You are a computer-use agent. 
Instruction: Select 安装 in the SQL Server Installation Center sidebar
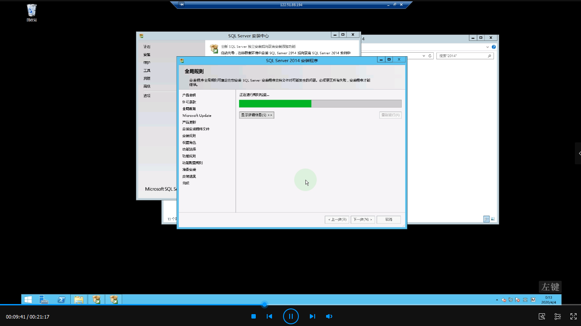[x=147, y=55]
